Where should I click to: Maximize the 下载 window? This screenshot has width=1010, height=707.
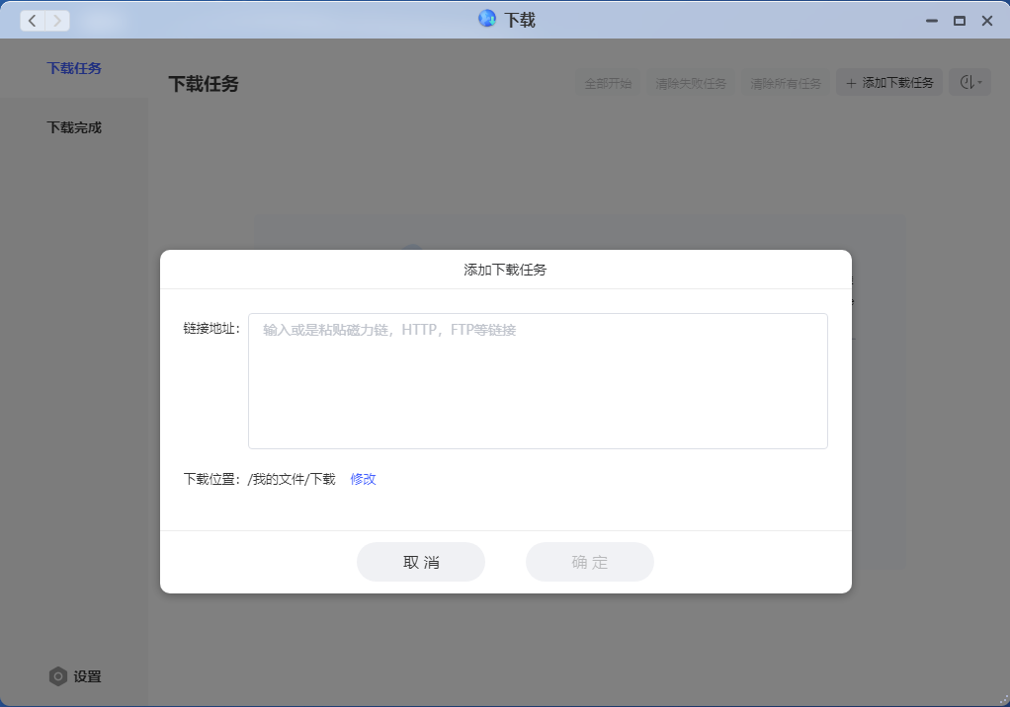click(x=959, y=21)
